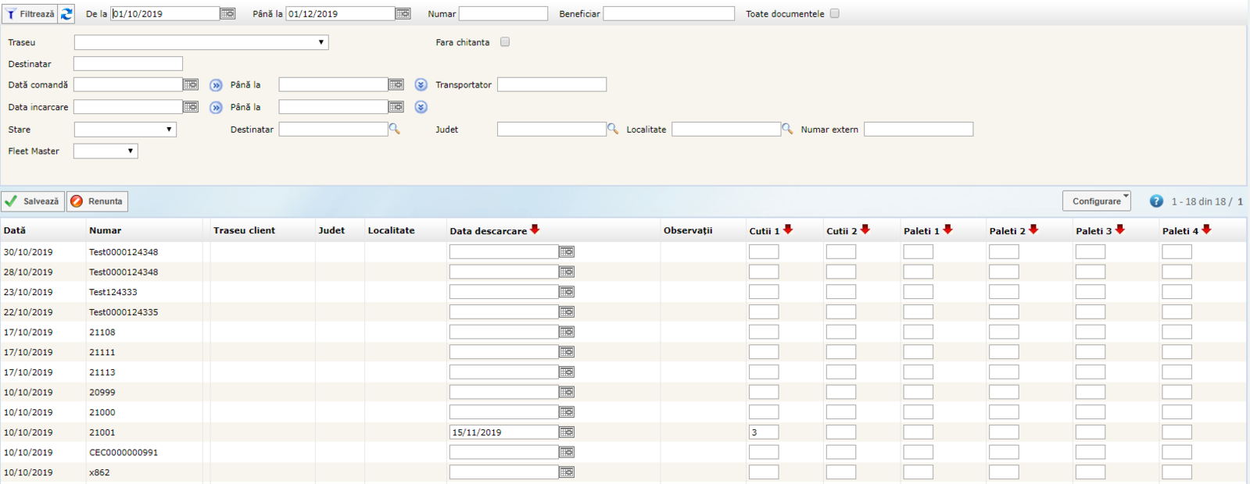Click the refresh icon beside Filtrează
1250x484 pixels.
point(67,14)
